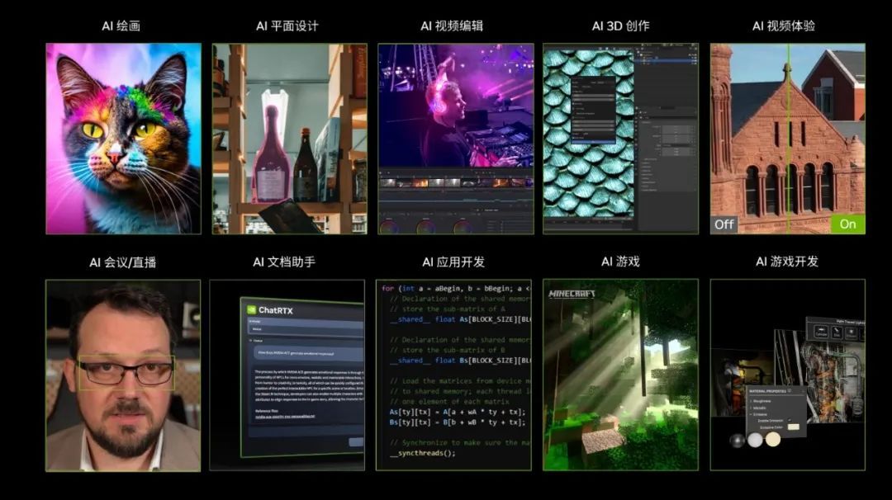
Task: Click the for (int a = aBegin code line
Action: point(456,289)
